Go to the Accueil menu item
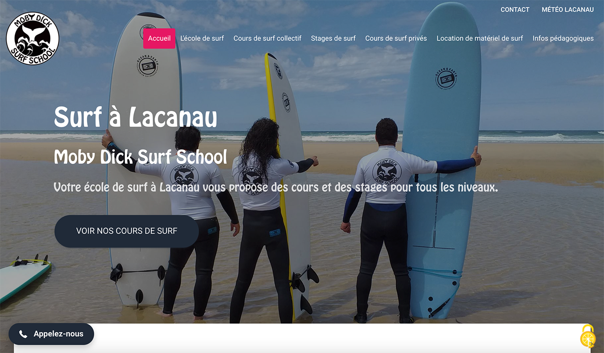This screenshot has height=353, width=604. click(x=159, y=38)
